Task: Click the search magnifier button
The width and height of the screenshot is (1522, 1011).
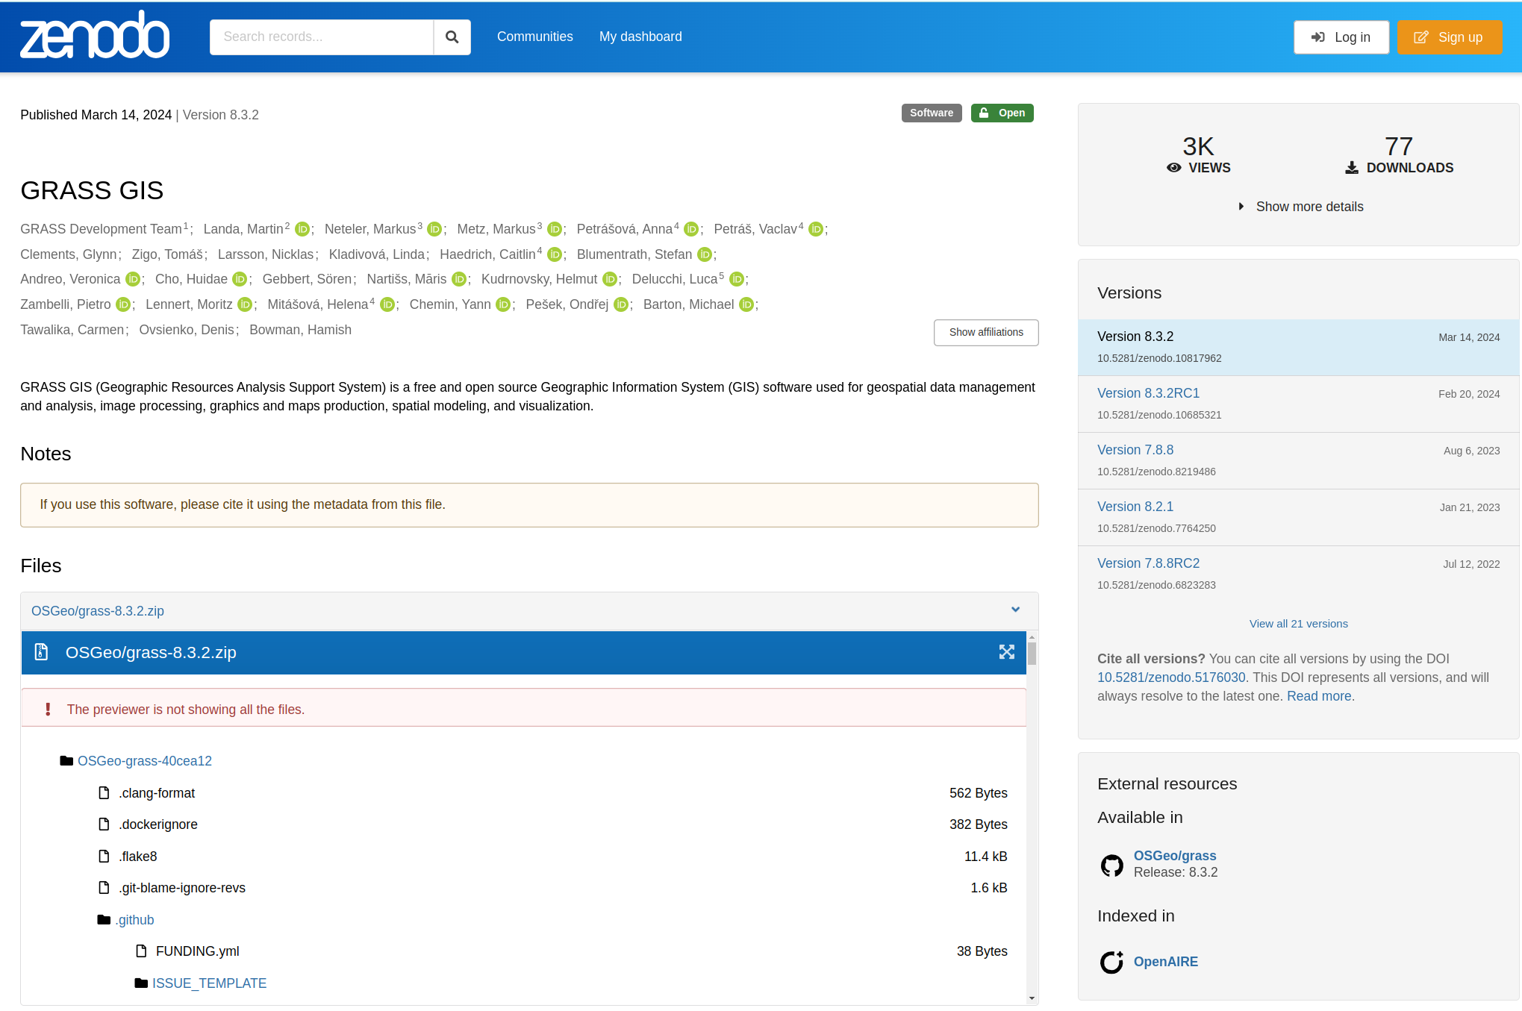Action: point(452,37)
